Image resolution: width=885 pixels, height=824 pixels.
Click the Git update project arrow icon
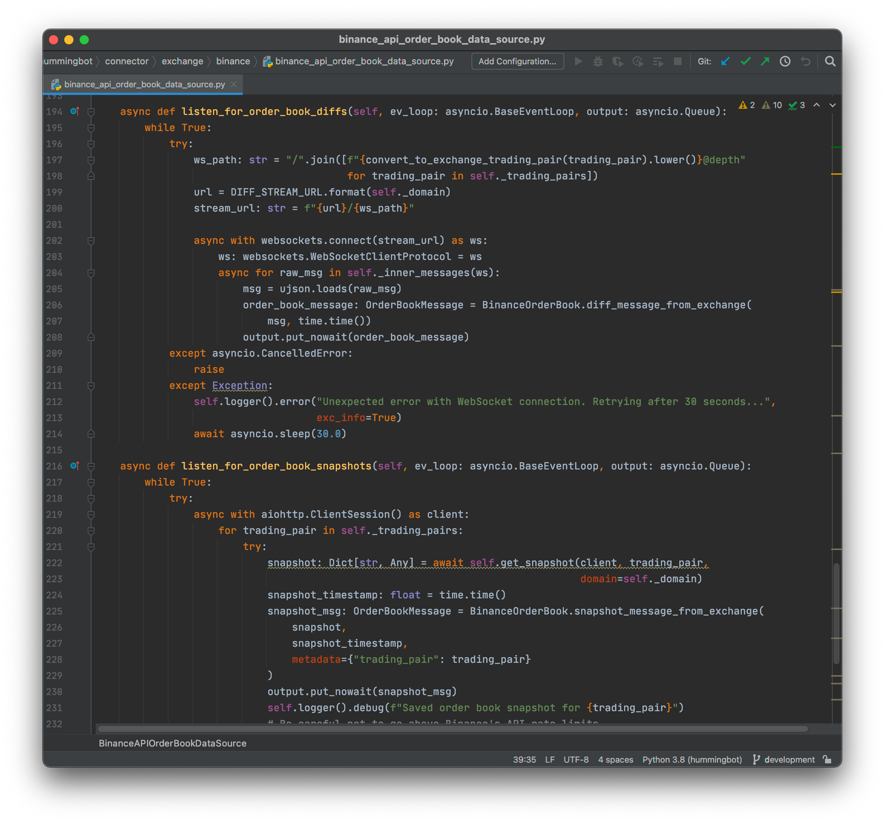click(x=725, y=62)
